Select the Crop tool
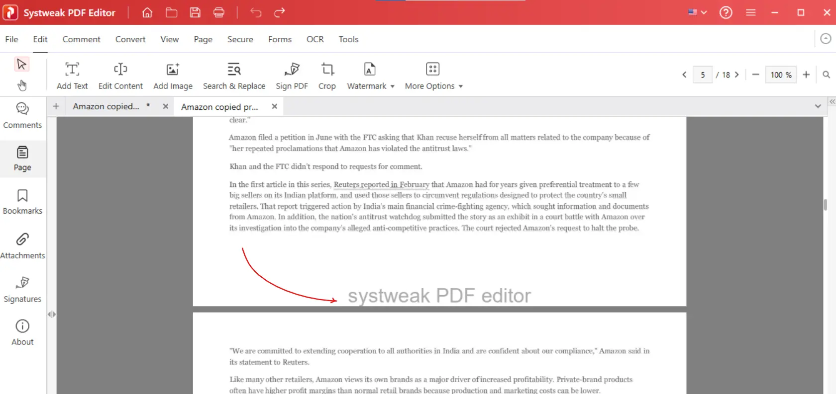Viewport: 836px width, 394px height. click(327, 76)
